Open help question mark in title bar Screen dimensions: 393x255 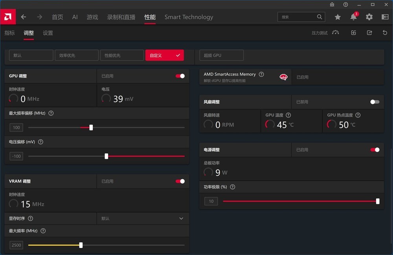pos(345,4)
